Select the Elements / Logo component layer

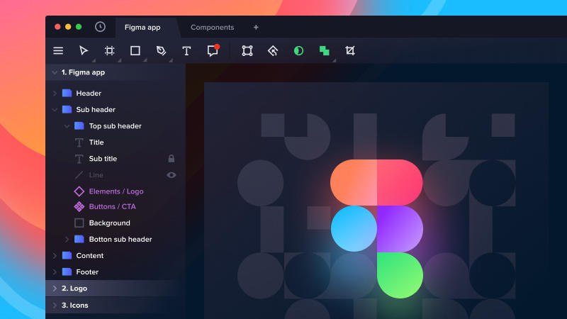(116, 191)
